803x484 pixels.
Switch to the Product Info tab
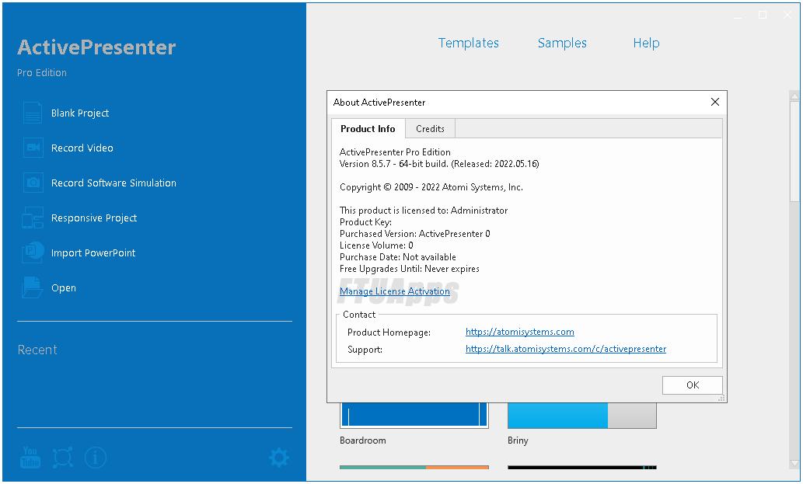(x=368, y=129)
